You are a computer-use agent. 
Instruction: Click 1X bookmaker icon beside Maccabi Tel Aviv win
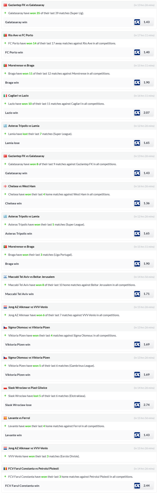[137, 294]
